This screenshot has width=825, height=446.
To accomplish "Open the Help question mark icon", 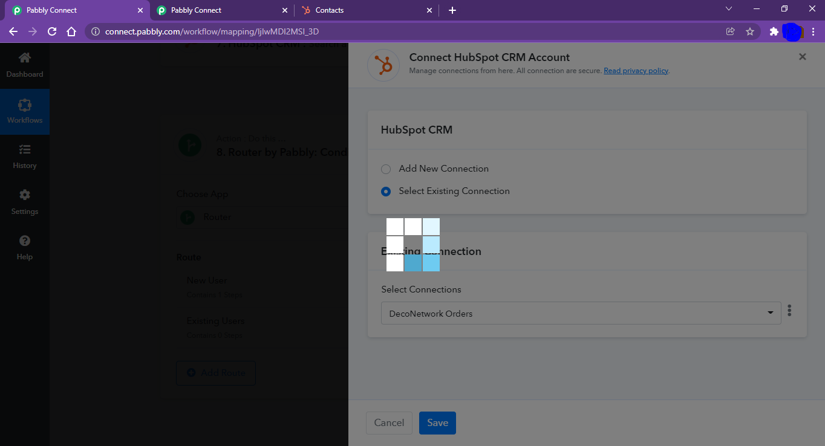I will pos(25,241).
